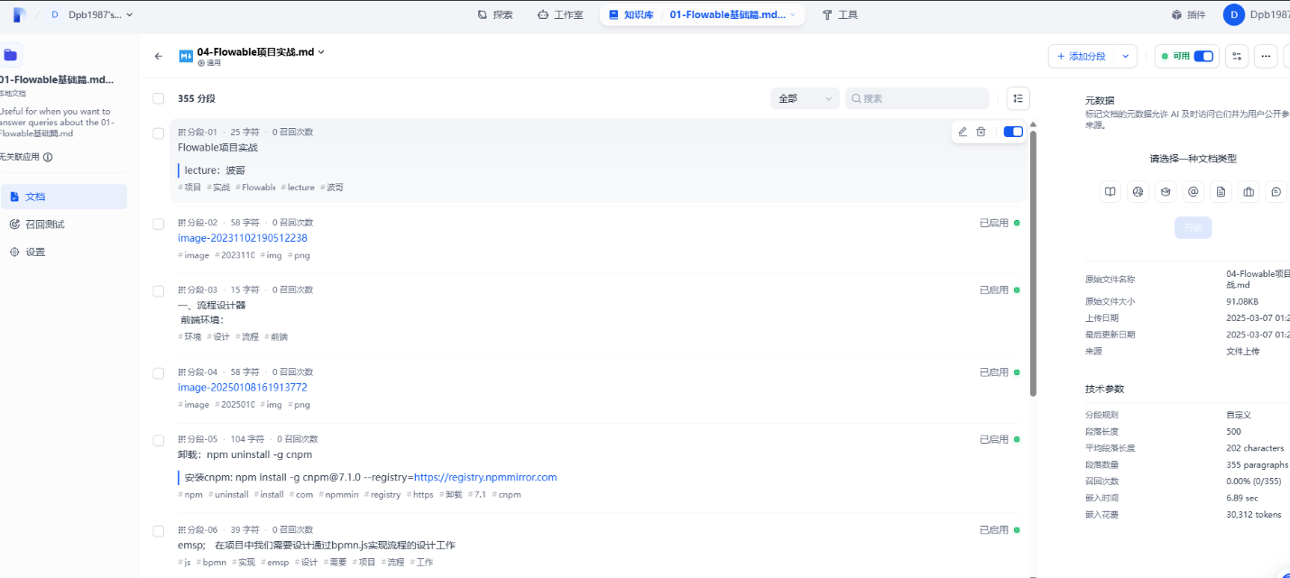Select 文档 in the sidebar
The image size is (1290, 578).
(63, 197)
